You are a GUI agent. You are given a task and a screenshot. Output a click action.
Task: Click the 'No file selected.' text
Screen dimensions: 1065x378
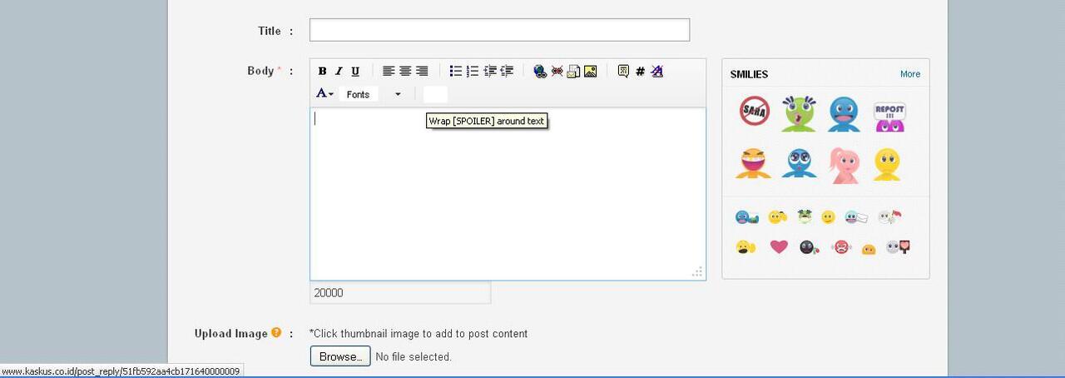(x=414, y=357)
